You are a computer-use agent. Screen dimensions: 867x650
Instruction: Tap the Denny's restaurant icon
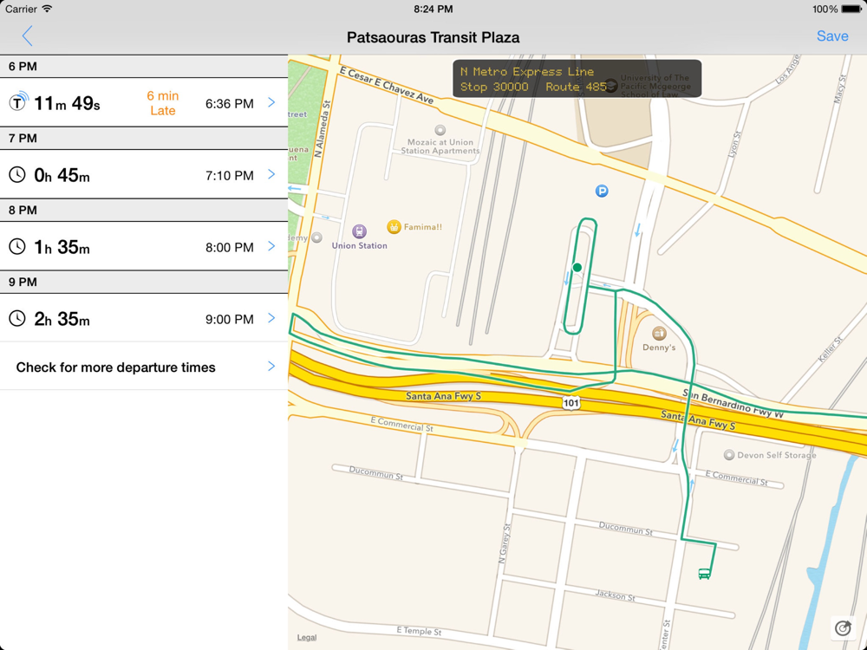(659, 334)
